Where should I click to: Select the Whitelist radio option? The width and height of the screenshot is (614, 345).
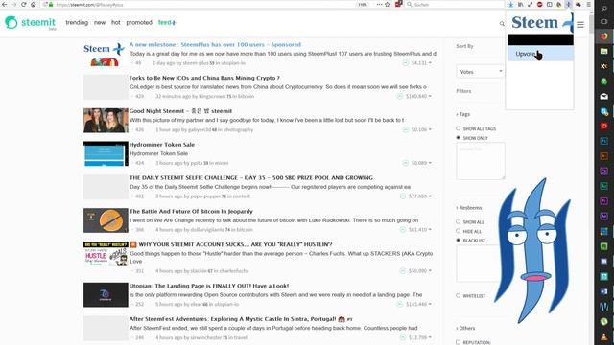[x=458, y=295]
